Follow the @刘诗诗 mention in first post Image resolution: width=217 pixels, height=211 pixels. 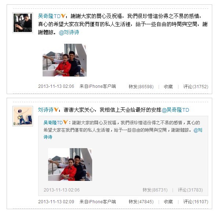pyautogui.click(x=69, y=32)
